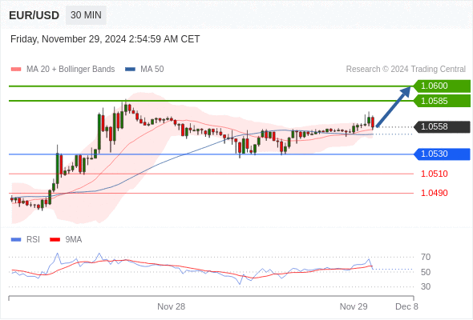Select the 1.0558 current price tag
Screen dimensions: 473x320
pyautogui.click(x=442, y=126)
